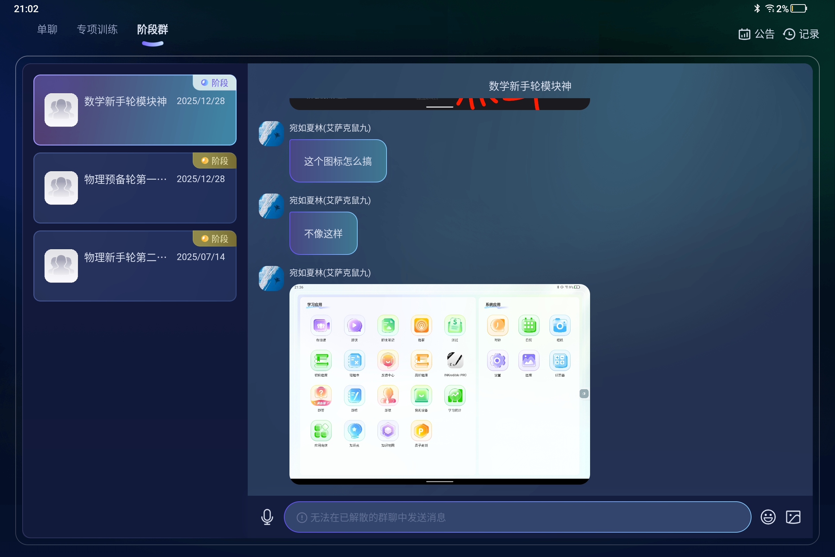This screenshot has width=835, height=557.
Task: Tap the 设置 gear icon in the shared screenshot
Action: pyautogui.click(x=498, y=361)
